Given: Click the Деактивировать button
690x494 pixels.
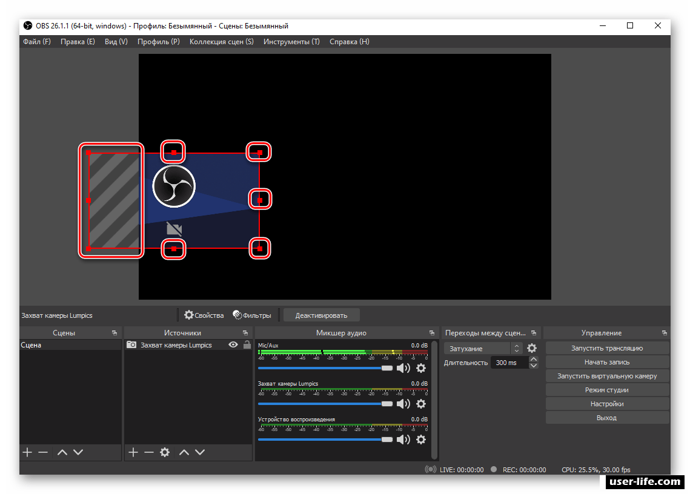Looking at the screenshot, I should click(321, 315).
